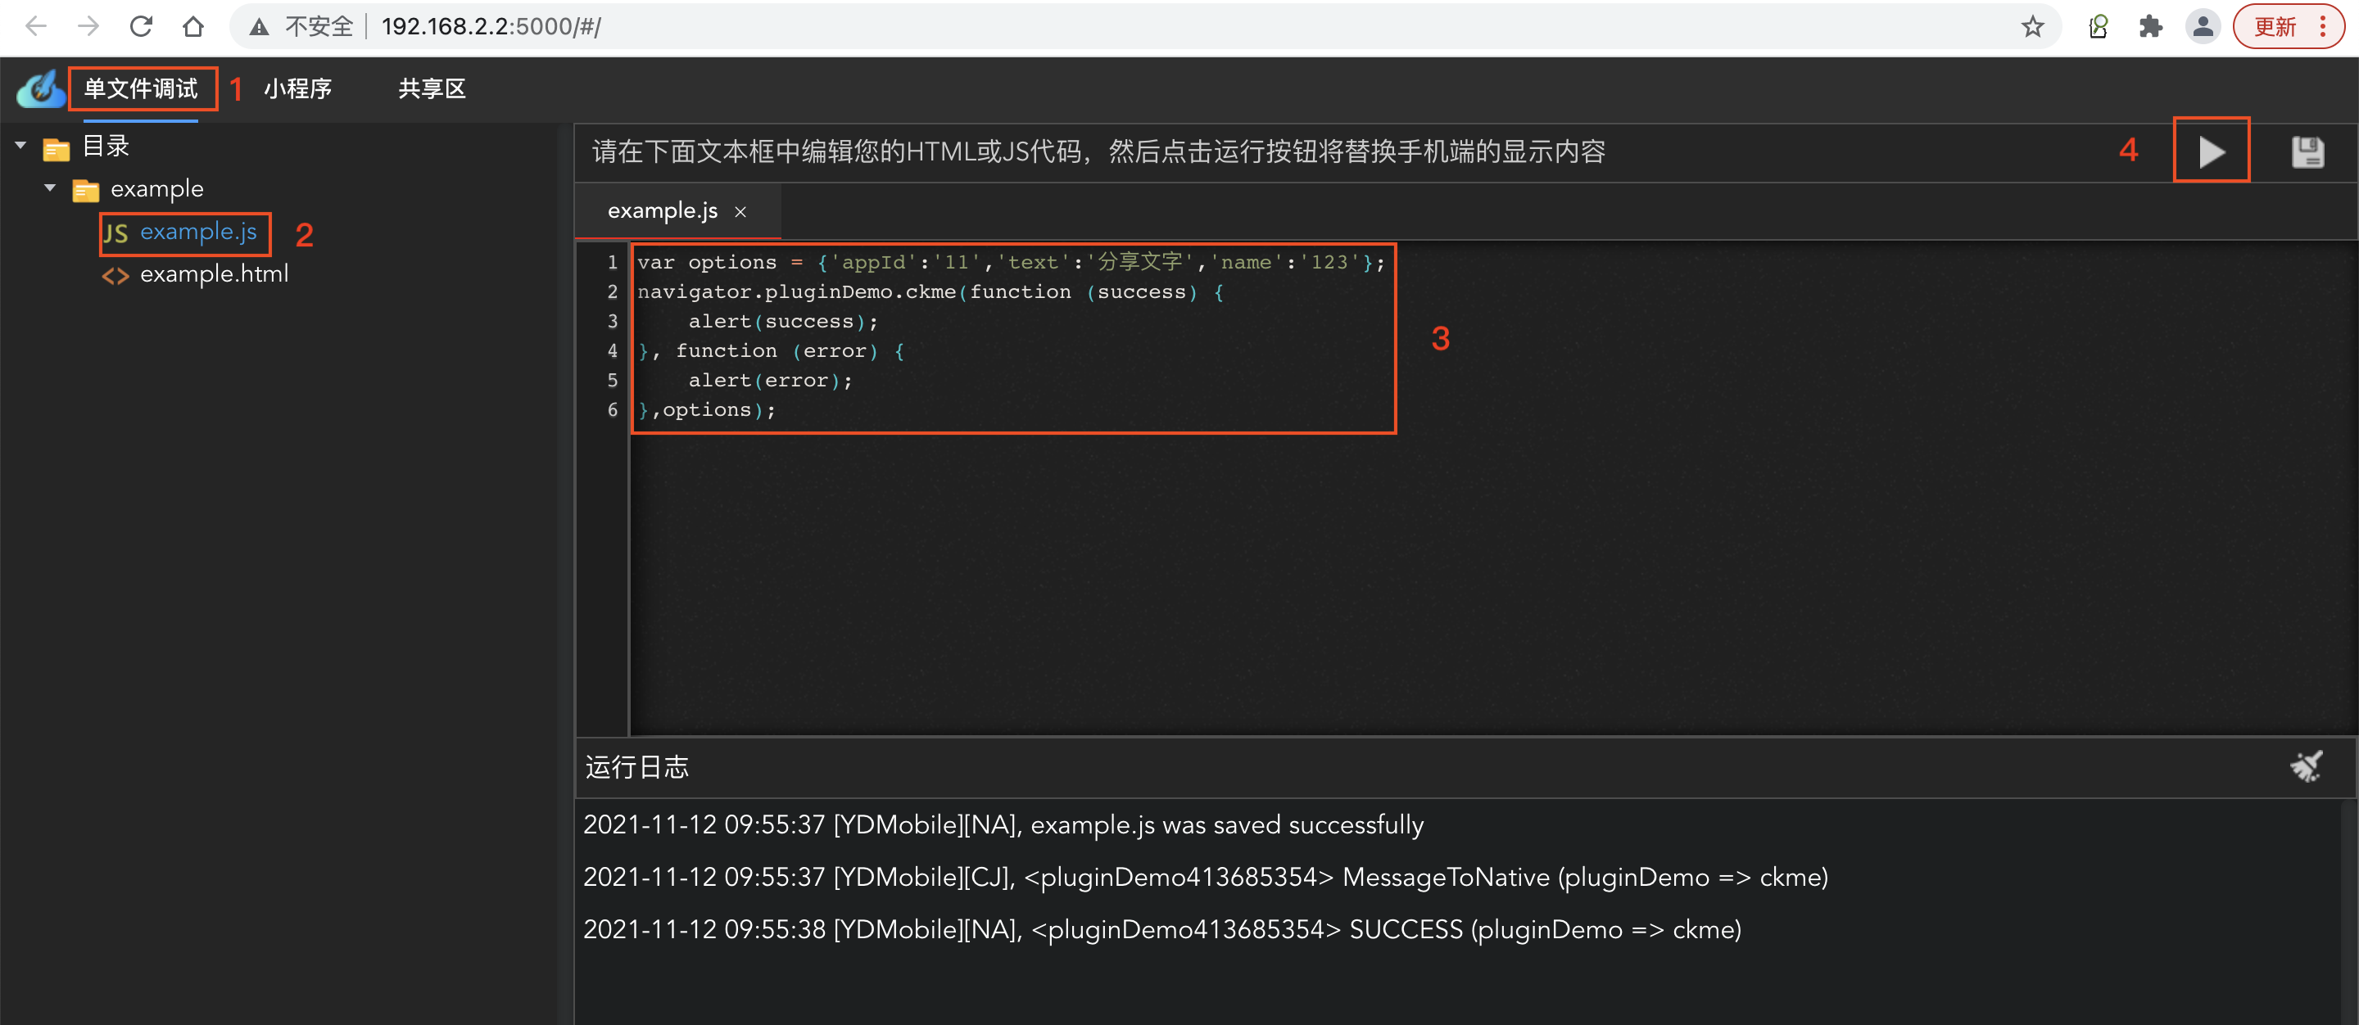The height and width of the screenshot is (1025, 2359).
Task: Bookmark this page with the star icon
Action: tap(2032, 26)
